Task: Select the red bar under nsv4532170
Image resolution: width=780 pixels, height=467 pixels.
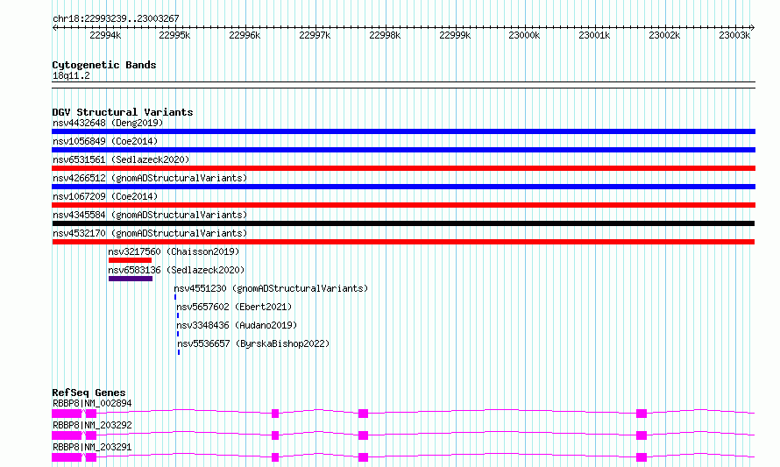Action: (403, 242)
